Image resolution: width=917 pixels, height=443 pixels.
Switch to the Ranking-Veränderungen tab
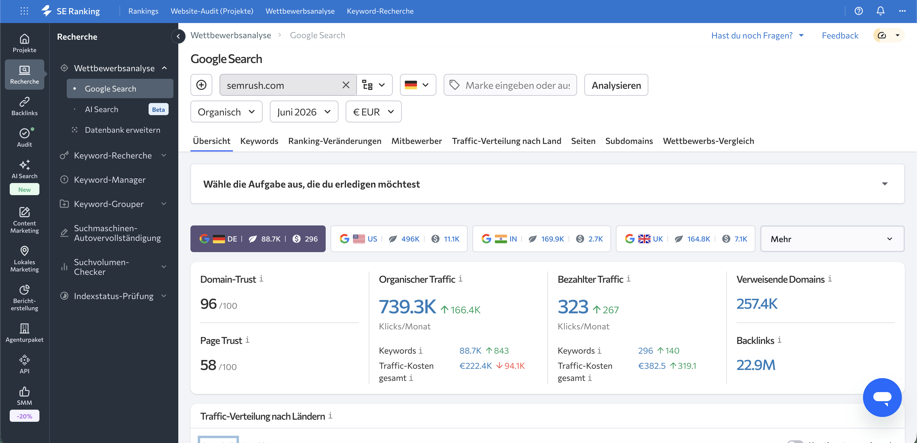click(334, 141)
